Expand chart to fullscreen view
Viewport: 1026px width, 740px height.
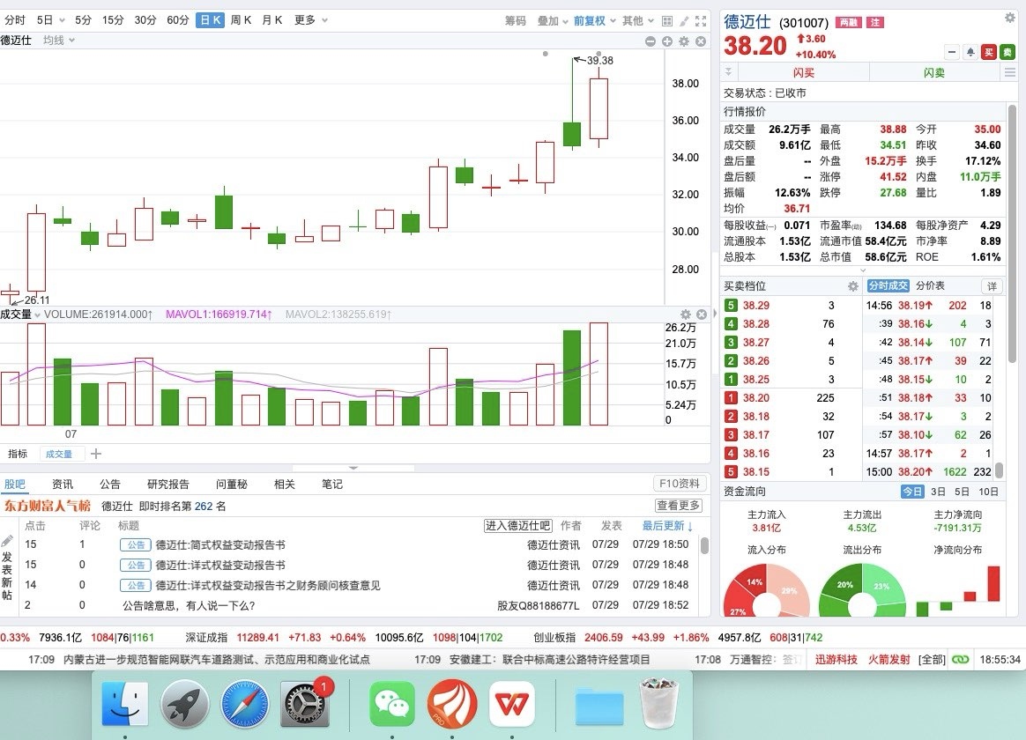[x=701, y=20]
